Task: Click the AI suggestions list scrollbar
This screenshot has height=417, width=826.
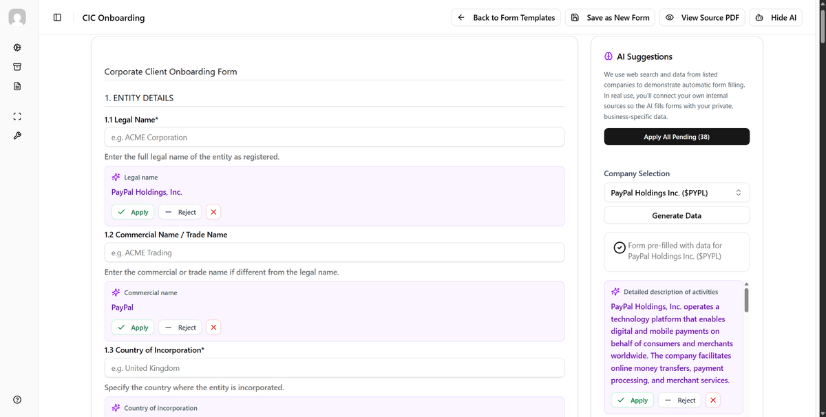Action: (x=746, y=299)
